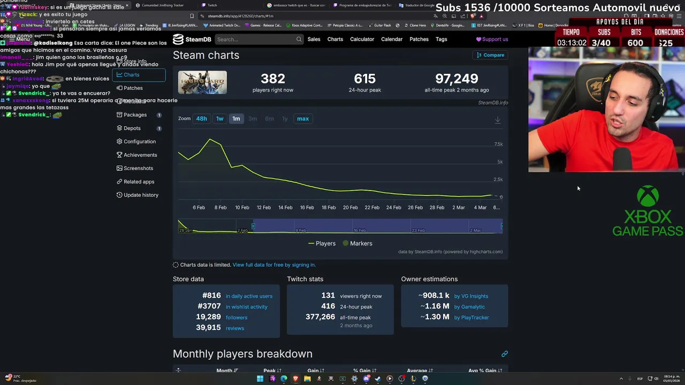Click the Related apps link icon
685x385 pixels.
click(x=119, y=182)
